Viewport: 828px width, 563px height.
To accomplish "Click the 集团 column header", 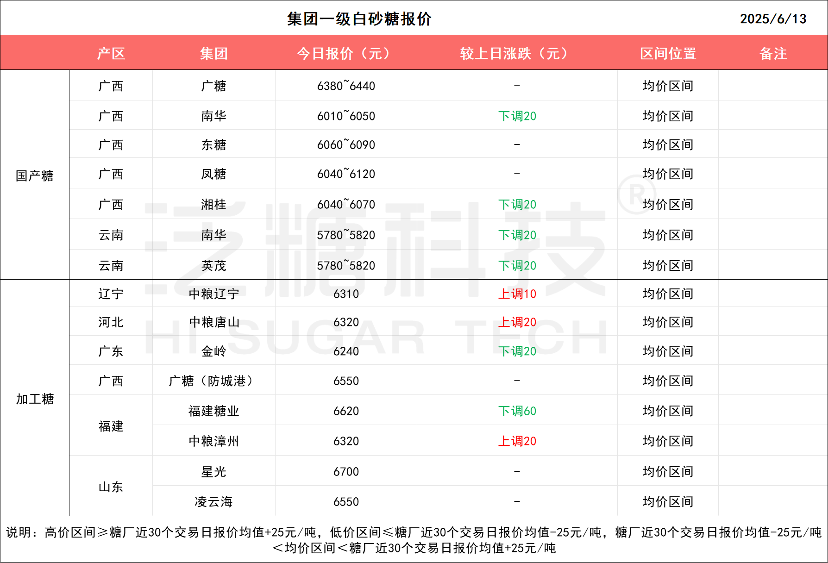I will (x=214, y=54).
